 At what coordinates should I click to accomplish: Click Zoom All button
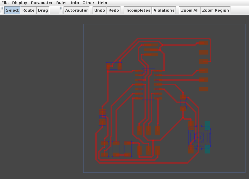click(x=190, y=10)
